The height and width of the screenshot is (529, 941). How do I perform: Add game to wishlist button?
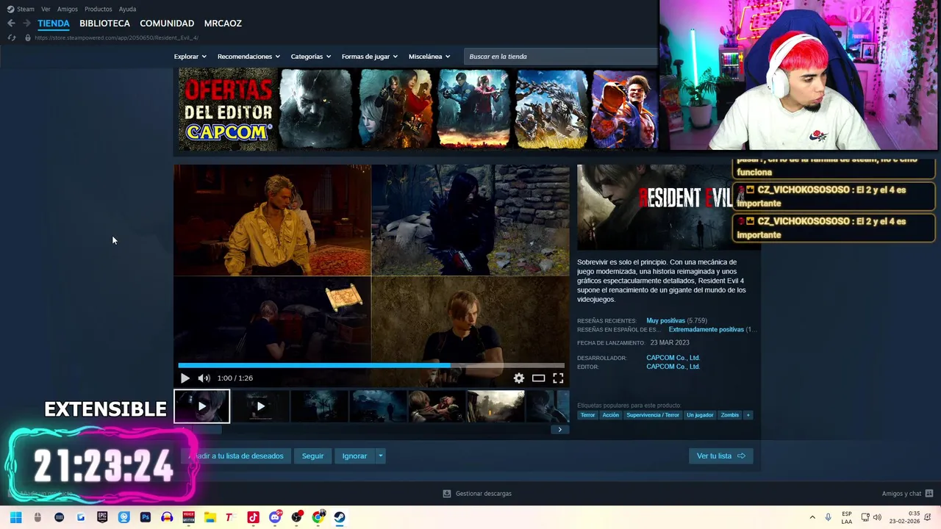click(x=236, y=456)
